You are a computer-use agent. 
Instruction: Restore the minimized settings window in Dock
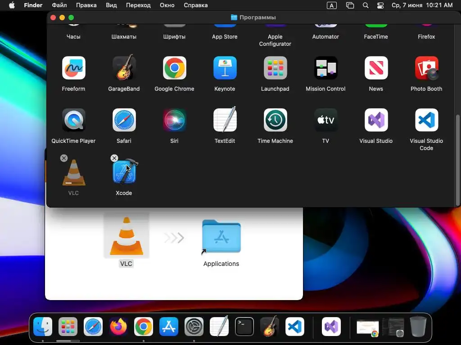pyautogui.click(x=393, y=327)
